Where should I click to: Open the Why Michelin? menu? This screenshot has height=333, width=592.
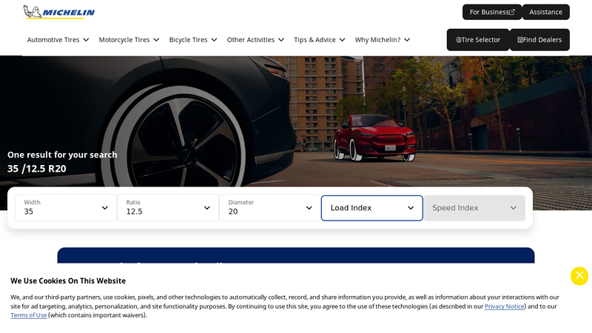point(382,40)
